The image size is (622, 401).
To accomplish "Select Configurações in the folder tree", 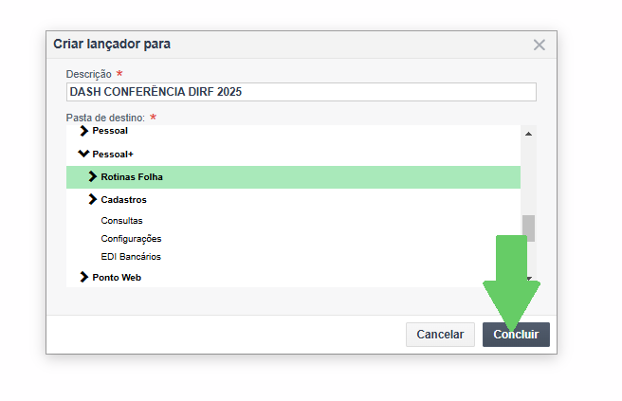I will point(131,239).
